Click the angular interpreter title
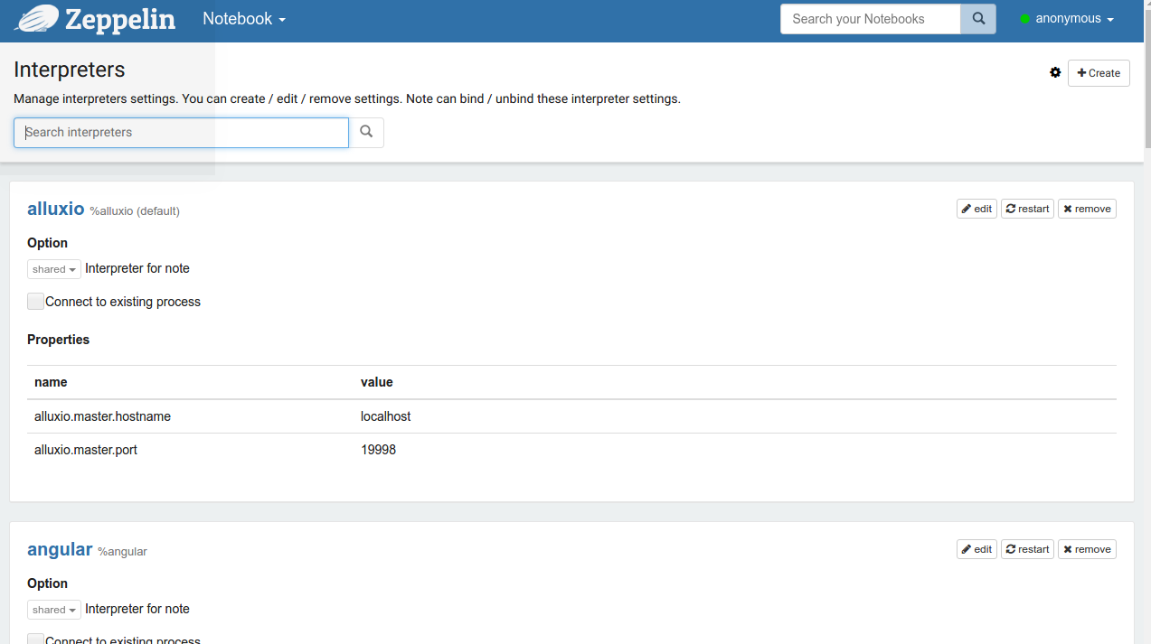1151x644 pixels. 60,549
